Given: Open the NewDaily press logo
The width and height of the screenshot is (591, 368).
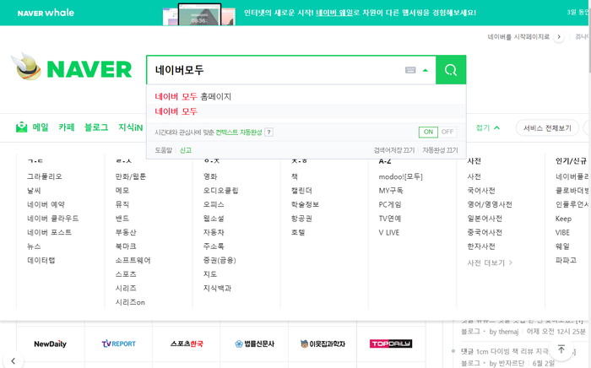Looking at the screenshot, I should tap(50, 344).
